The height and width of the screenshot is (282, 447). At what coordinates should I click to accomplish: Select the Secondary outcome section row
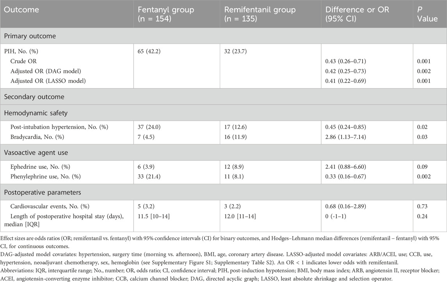pos(34,96)
